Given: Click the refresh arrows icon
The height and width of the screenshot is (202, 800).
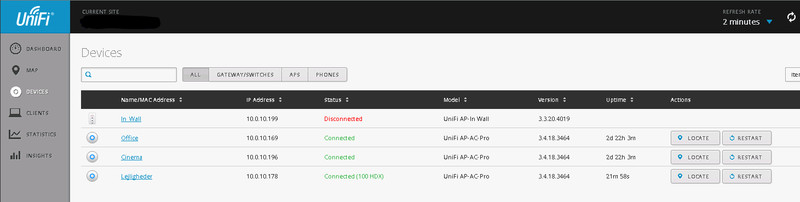Looking at the screenshot, I should click(791, 17).
